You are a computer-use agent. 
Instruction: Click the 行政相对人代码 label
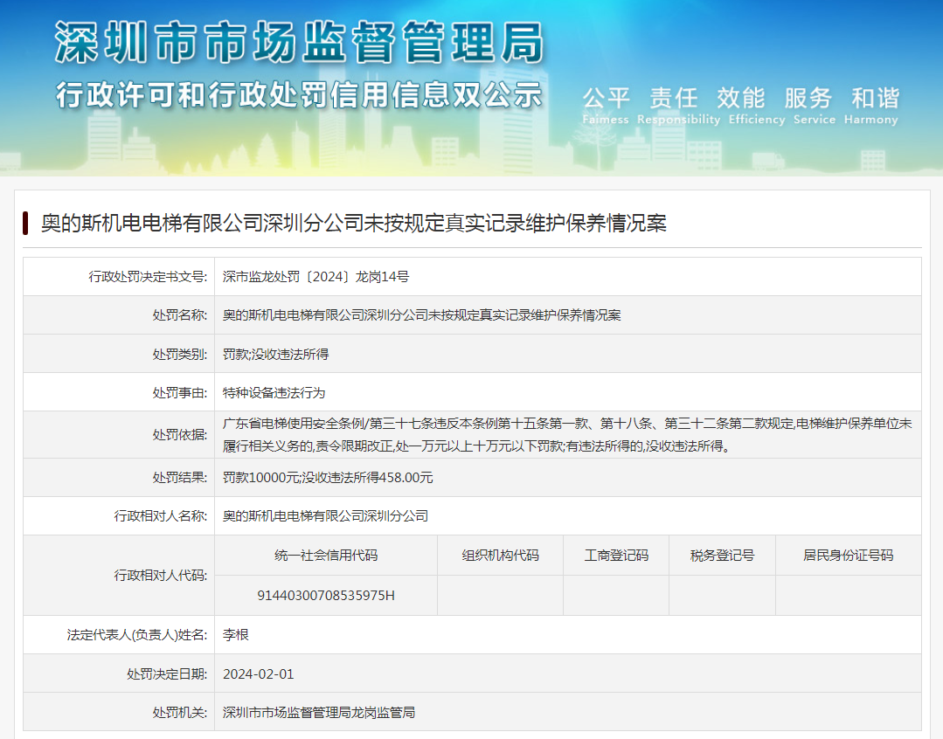[161, 576]
